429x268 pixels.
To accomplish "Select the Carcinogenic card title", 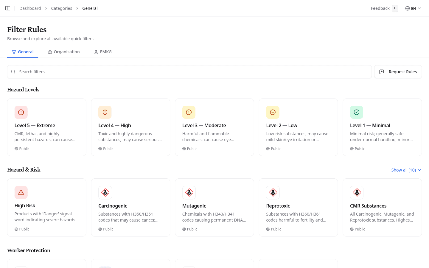I will tap(113, 206).
